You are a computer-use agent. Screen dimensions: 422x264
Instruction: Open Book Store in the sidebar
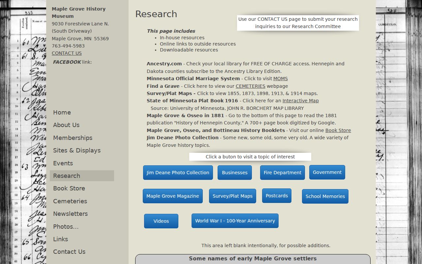coord(82,188)
